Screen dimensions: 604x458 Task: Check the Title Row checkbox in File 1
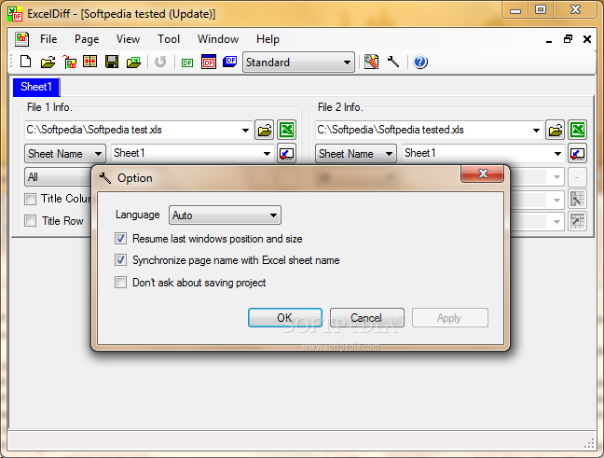click(x=31, y=221)
